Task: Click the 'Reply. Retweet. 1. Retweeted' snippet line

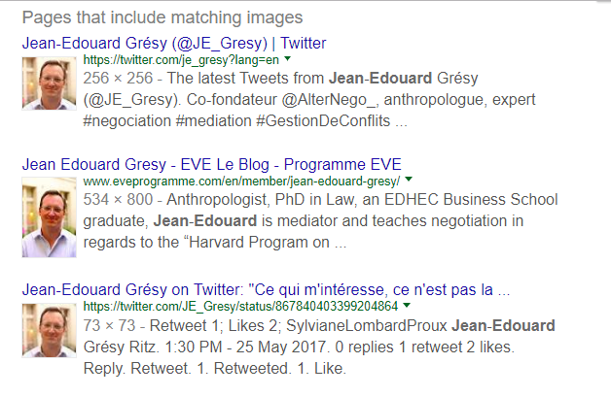Action: (x=215, y=368)
